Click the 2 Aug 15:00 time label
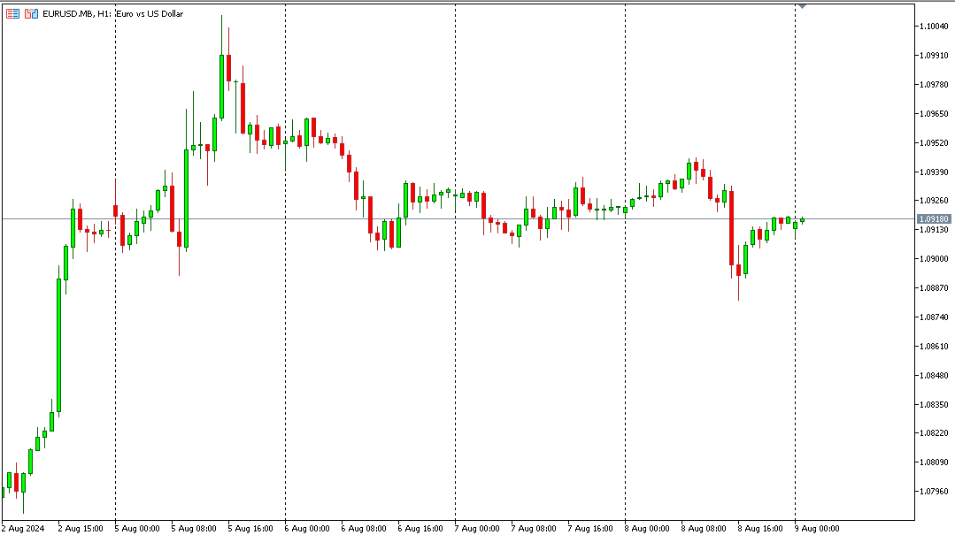This screenshot has width=955, height=535. point(81,528)
